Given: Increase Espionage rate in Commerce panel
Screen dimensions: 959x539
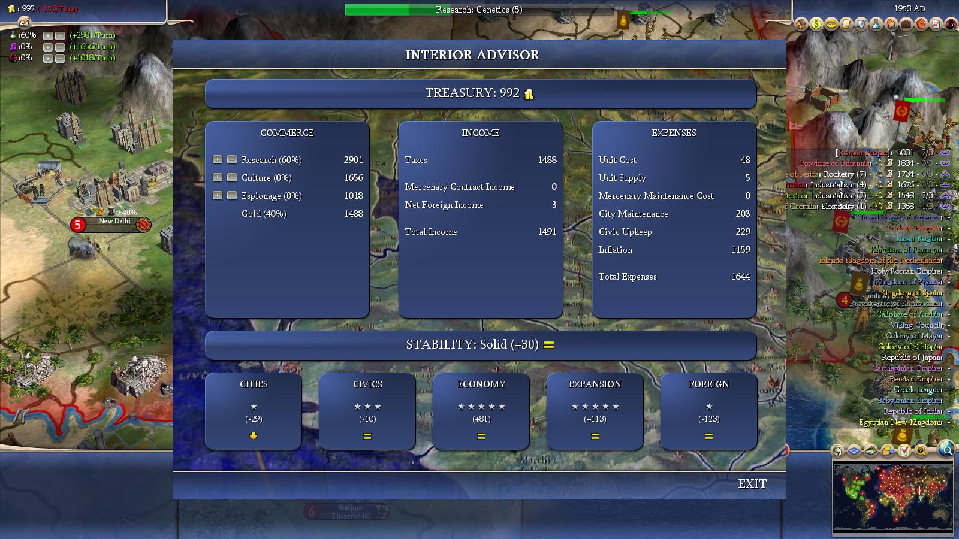Looking at the screenshot, I should click(x=218, y=196).
